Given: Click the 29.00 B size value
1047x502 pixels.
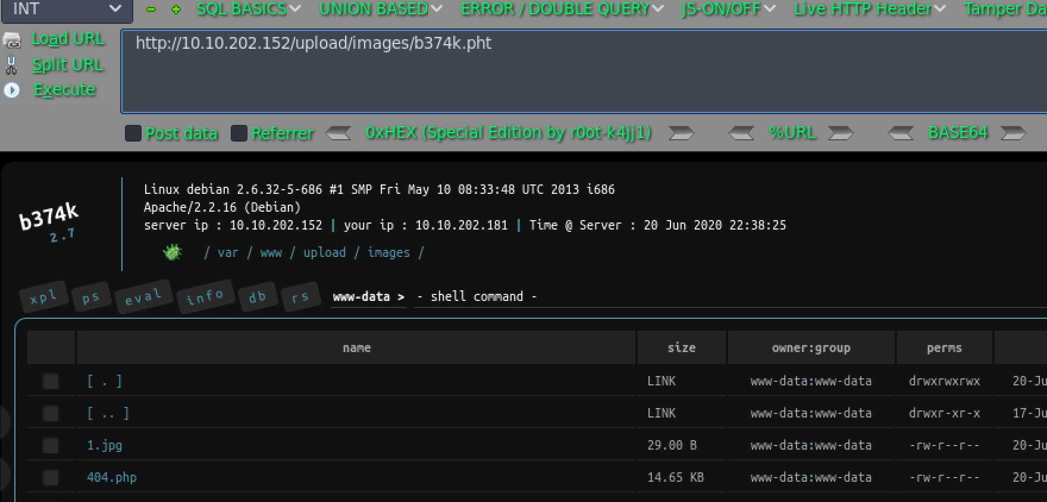Looking at the screenshot, I should (672, 445).
